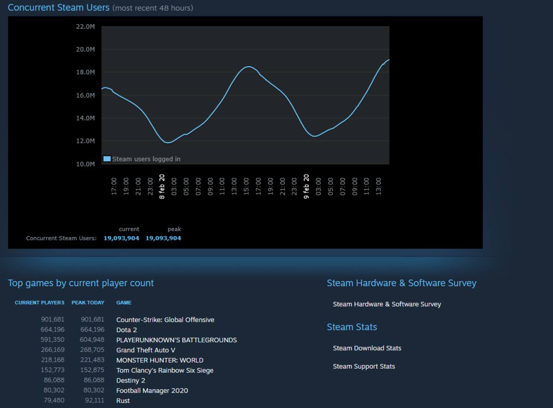Viewport: 553px width, 408px height.
Task: Click '(most recent 48 hours)' subtitle text
Action: pyautogui.click(x=153, y=8)
